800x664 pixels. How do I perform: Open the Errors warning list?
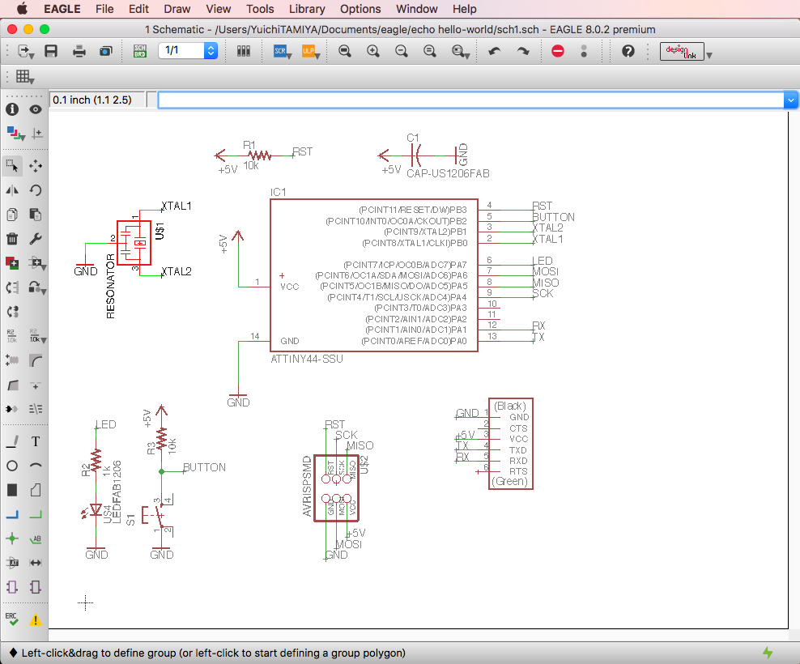point(35,619)
